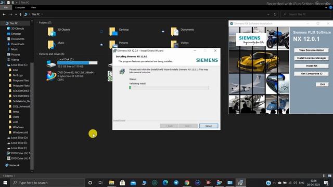Open Windows Start menu
Viewport: 333px width, 187px height.
[5, 182]
